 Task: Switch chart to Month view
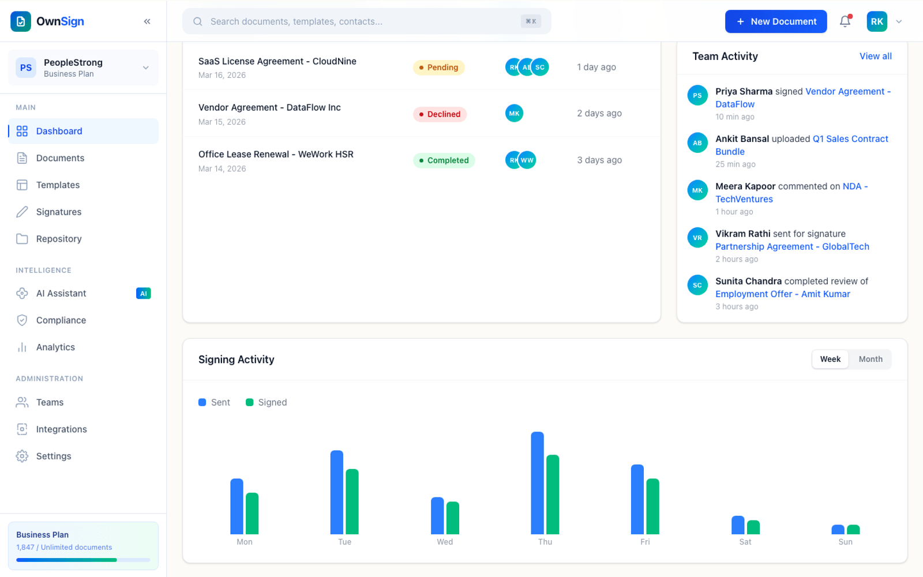coord(871,359)
